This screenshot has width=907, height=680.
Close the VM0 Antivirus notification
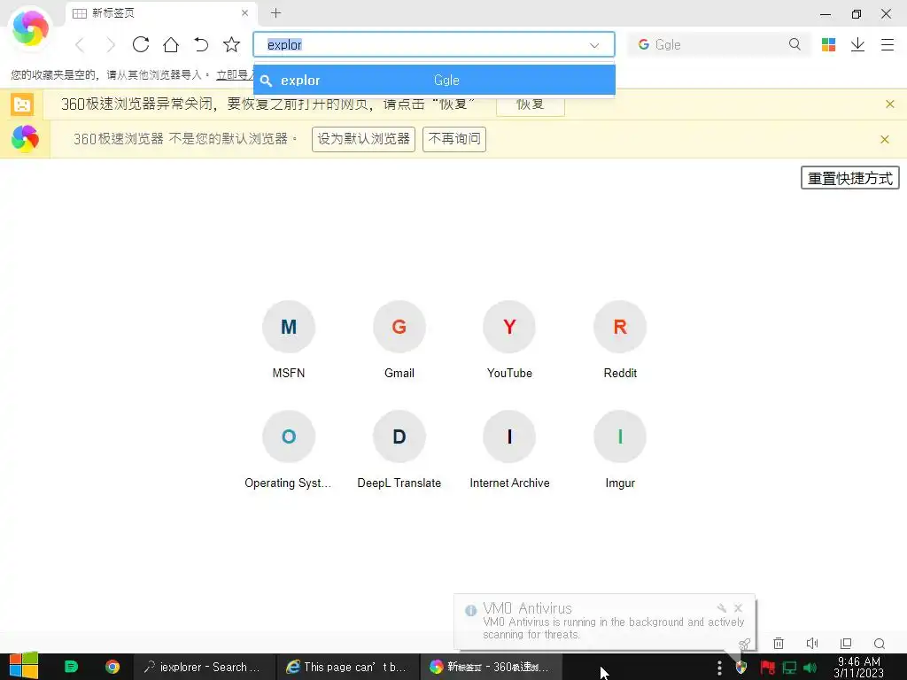click(x=738, y=607)
